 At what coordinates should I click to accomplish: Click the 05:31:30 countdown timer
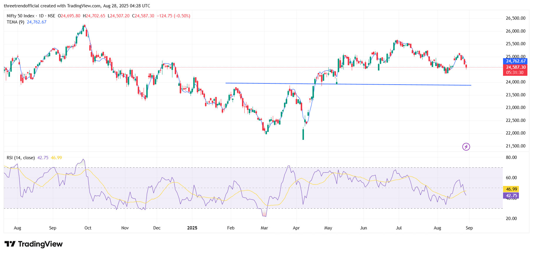(515, 73)
